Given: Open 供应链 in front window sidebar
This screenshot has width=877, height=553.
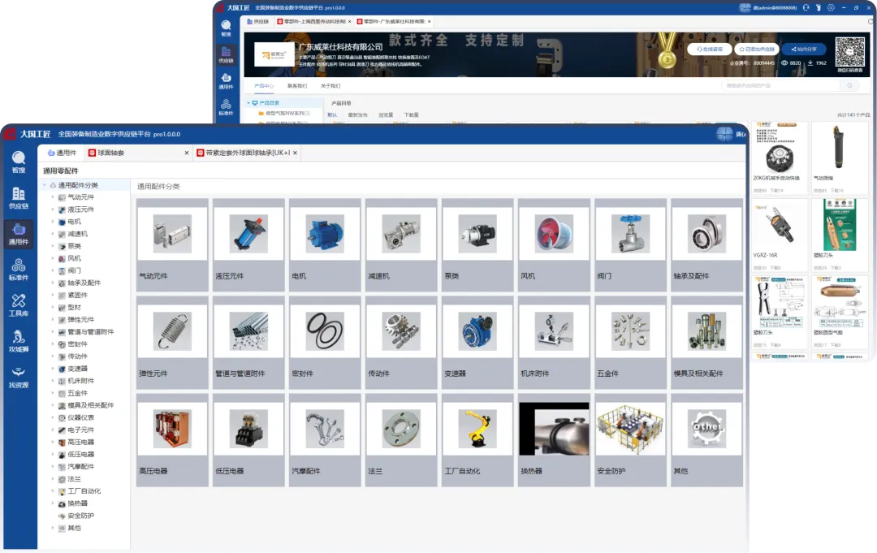Looking at the screenshot, I should [x=19, y=198].
